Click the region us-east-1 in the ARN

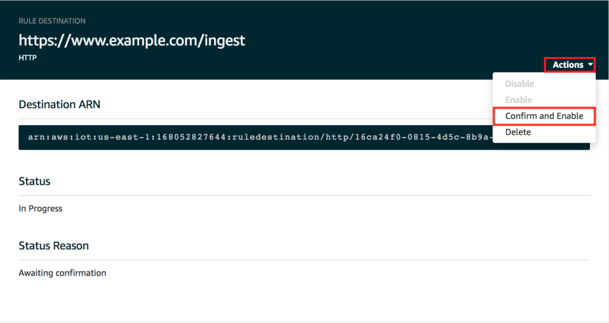coord(124,137)
